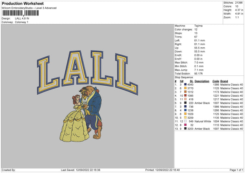Click code 1173 in row 3

(x=216, y=92)
